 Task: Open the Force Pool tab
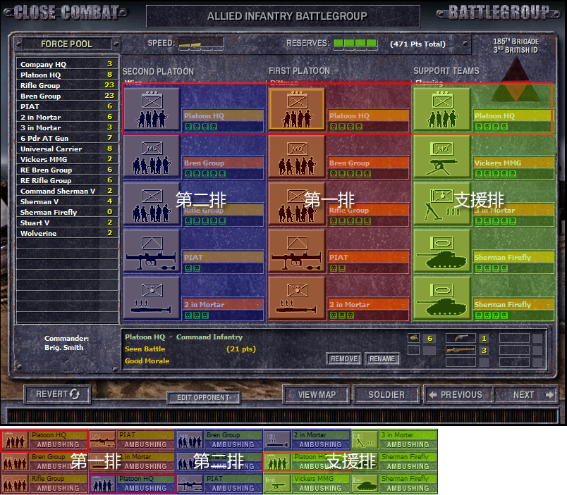pos(66,44)
